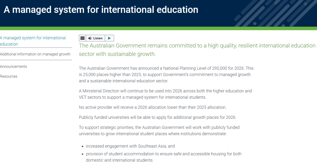Open the ReadSpeaker hamburger menu icon

tap(82, 38)
